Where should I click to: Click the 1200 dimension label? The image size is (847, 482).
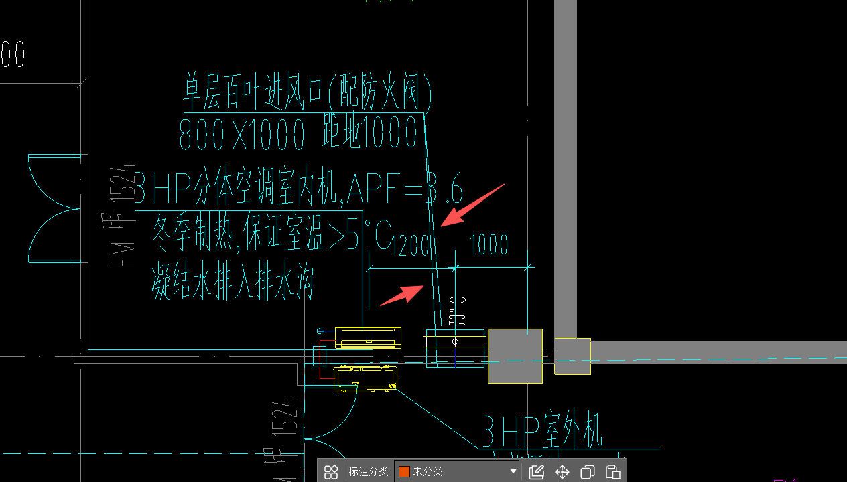(412, 246)
